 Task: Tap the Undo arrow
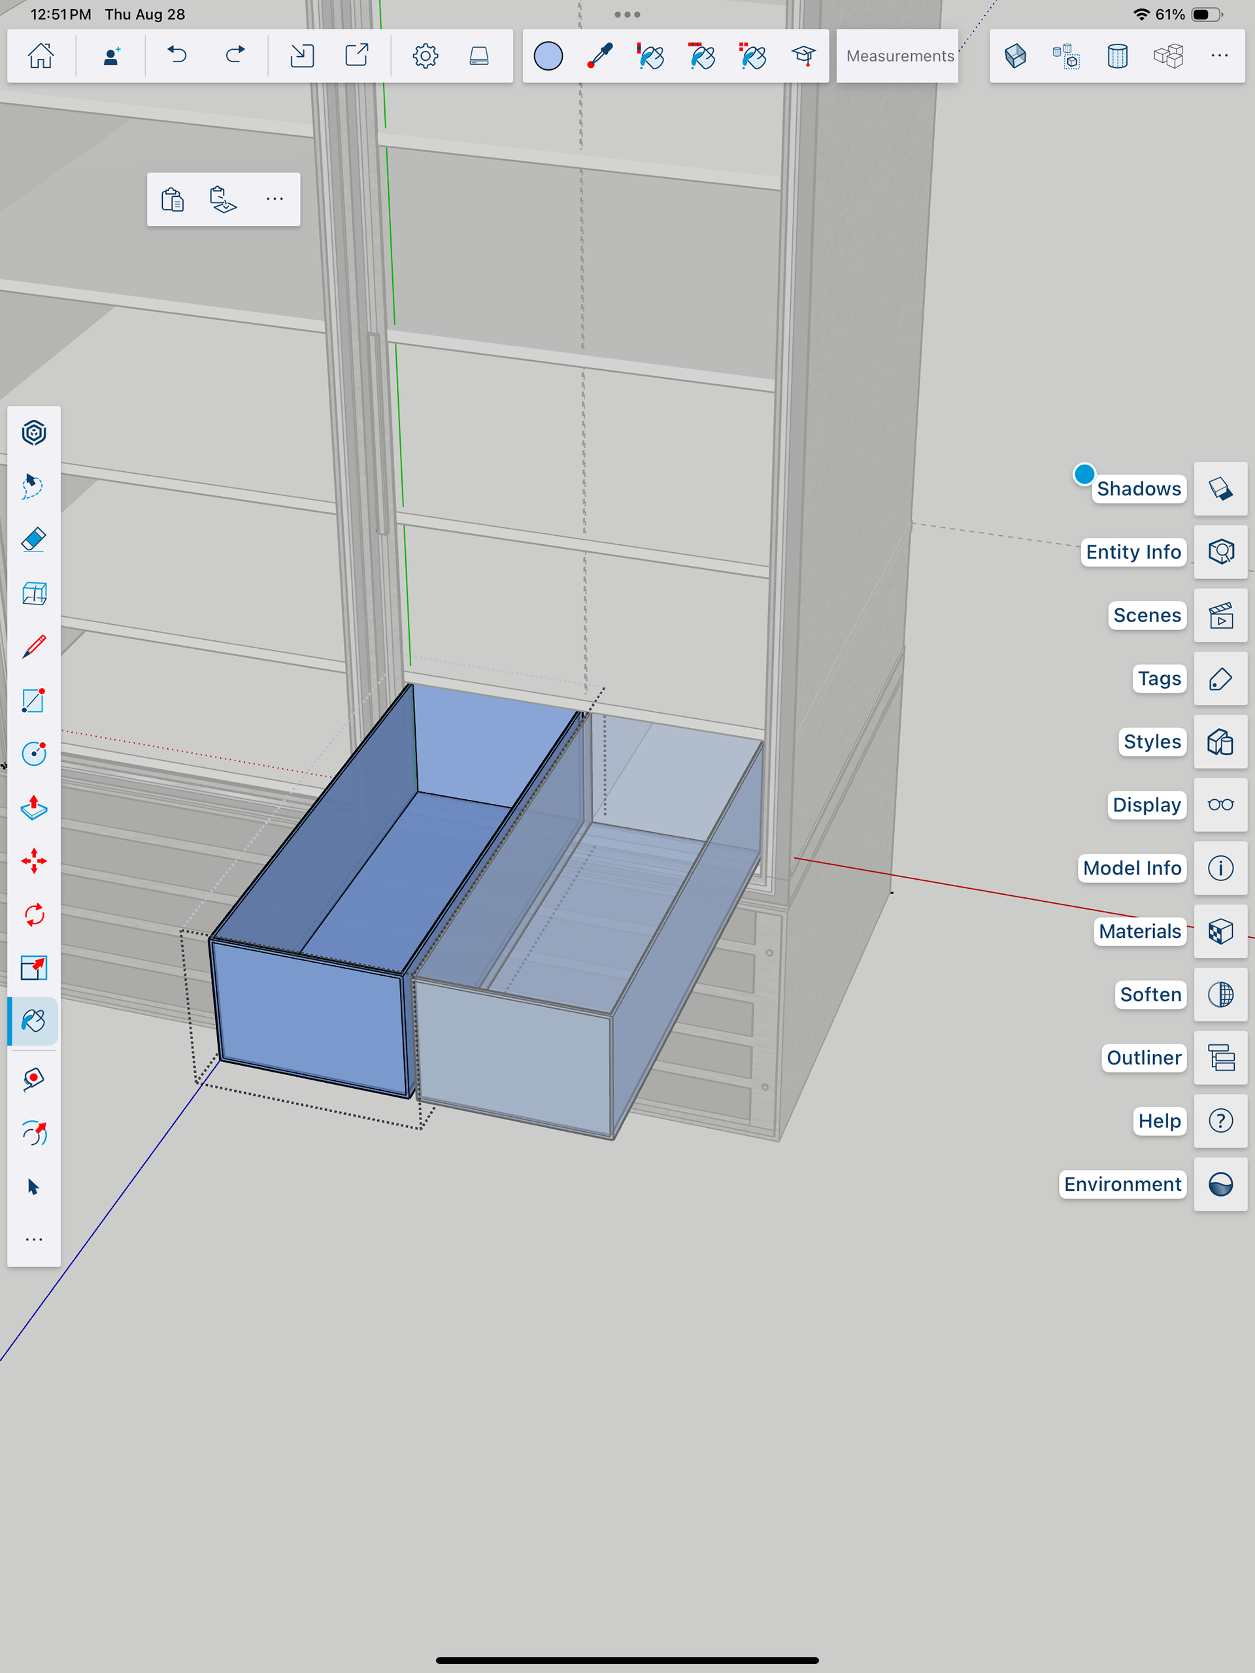click(177, 56)
